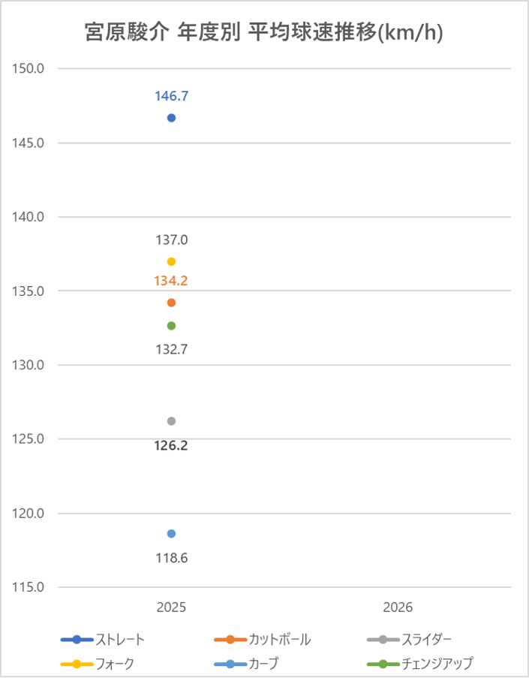
Task: Select the フォーク yellow data point marker
Action: (x=171, y=261)
